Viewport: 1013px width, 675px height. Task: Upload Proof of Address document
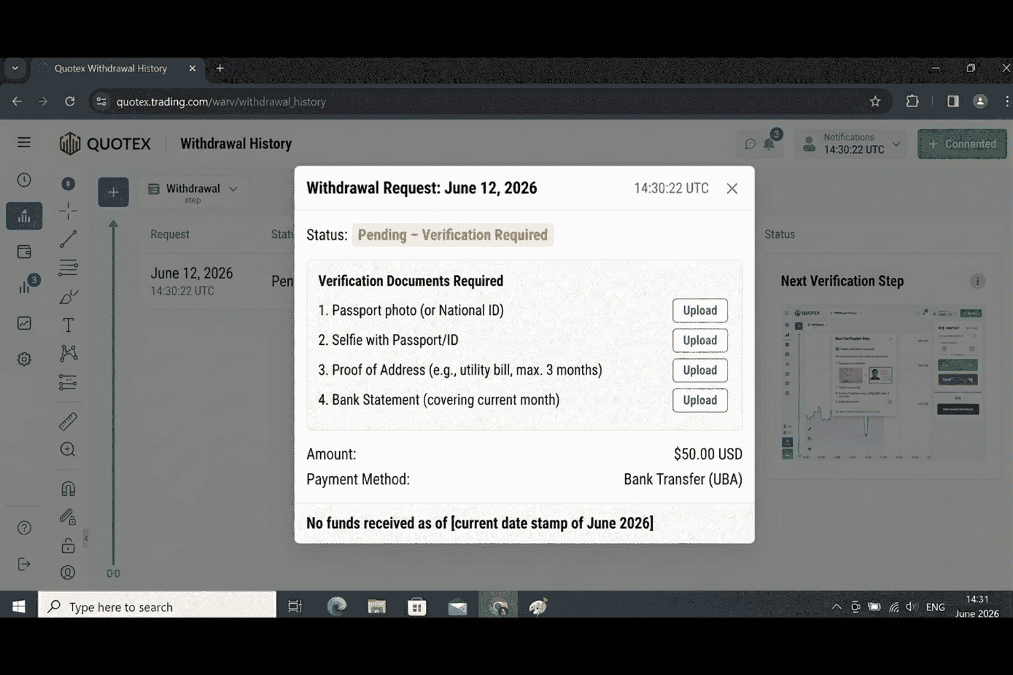point(700,370)
